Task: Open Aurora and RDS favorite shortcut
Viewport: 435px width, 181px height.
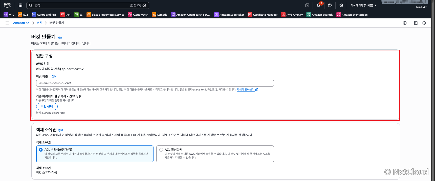Action: pyautogui.click(x=44, y=15)
